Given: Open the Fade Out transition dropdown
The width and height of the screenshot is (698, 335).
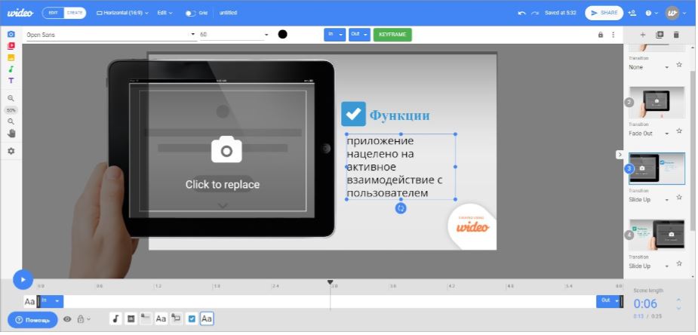Looking at the screenshot, I should point(649,134).
